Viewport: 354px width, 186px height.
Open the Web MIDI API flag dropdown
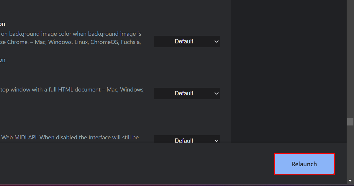pos(187,140)
